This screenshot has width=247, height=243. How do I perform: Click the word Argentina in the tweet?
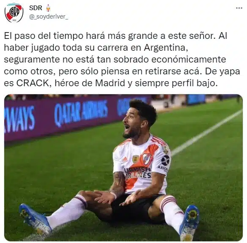point(165,48)
